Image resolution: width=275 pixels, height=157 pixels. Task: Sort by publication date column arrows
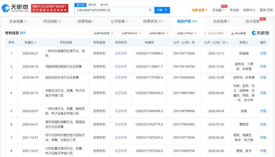[x=227, y=42]
